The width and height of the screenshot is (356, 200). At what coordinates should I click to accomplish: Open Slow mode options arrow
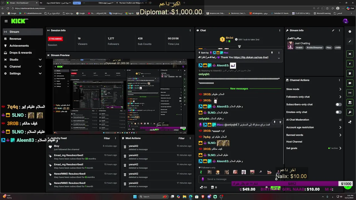click(x=340, y=89)
